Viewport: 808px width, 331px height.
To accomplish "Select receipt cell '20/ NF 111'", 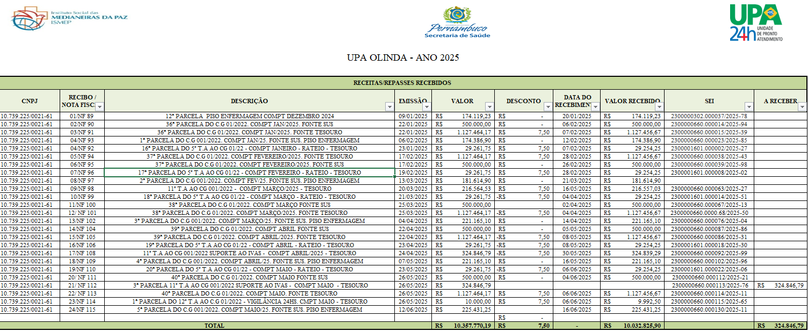I will tap(82, 277).
